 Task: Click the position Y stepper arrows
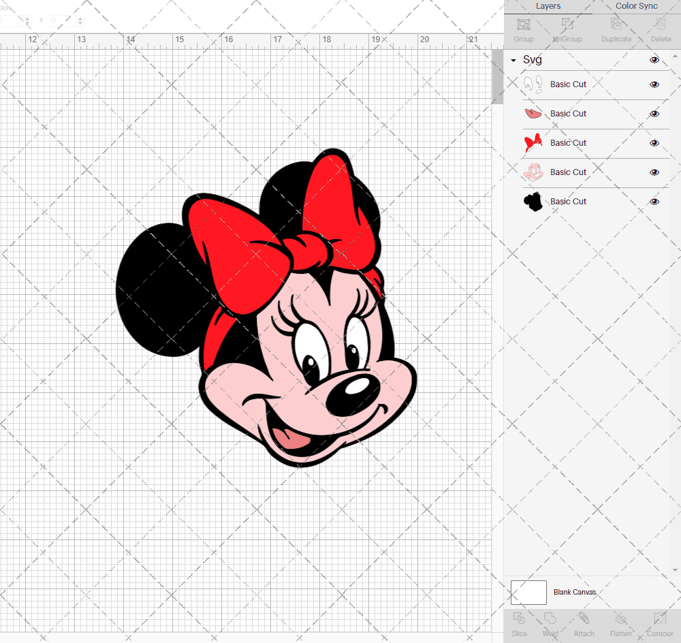click(80, 20)
